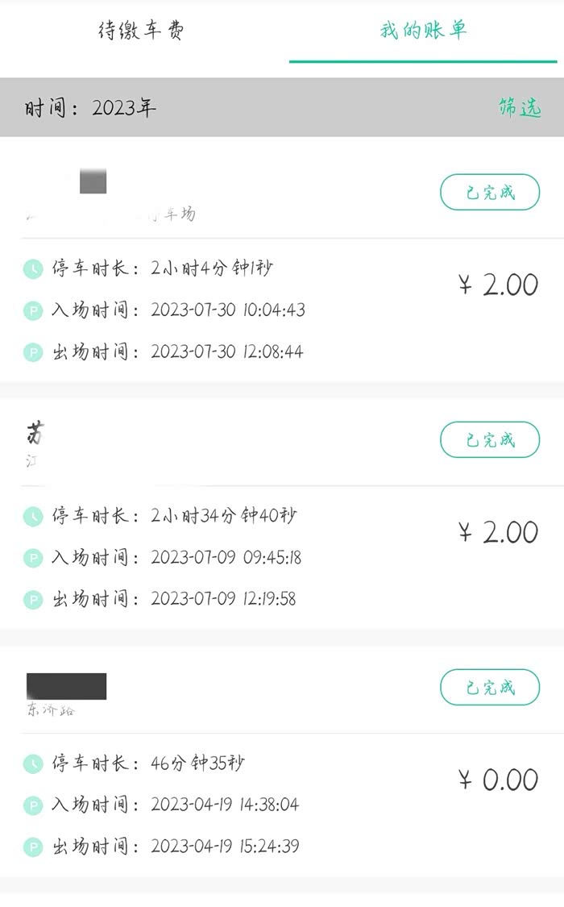Click P icon next to exit time 12:19:58
Image resolution: width=564 pixels, height=907 pixels.
point(32,600)
